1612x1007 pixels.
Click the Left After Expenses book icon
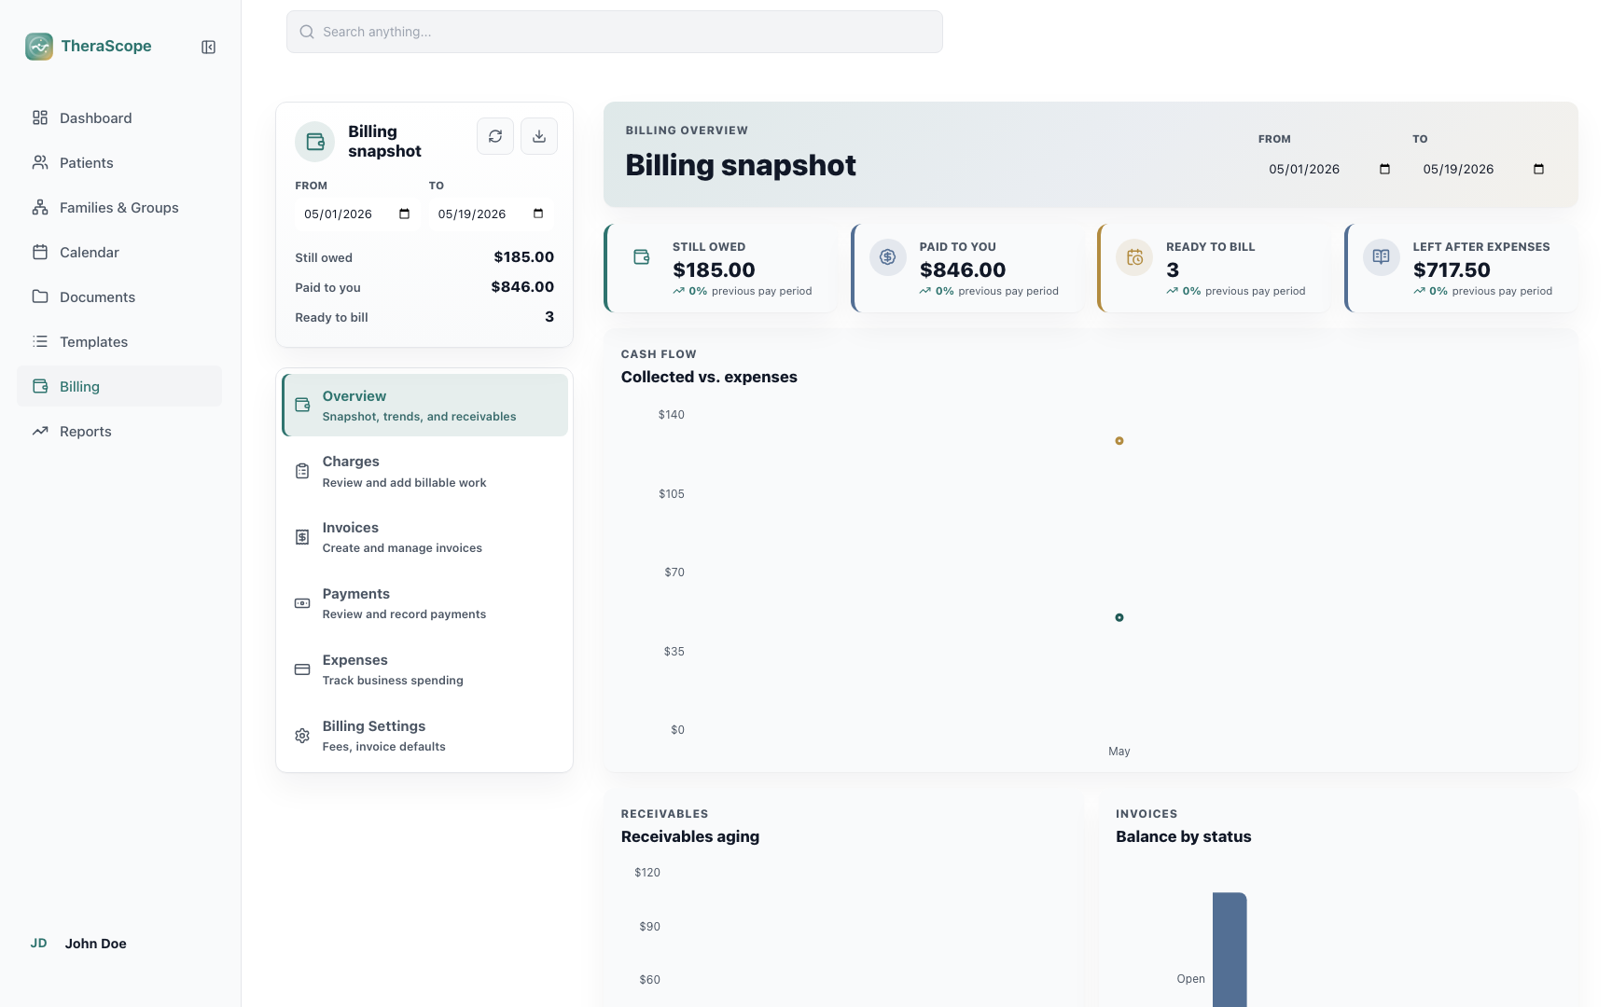(1382, 256)
